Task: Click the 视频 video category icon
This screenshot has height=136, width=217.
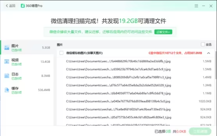Action: pos(7,62)
